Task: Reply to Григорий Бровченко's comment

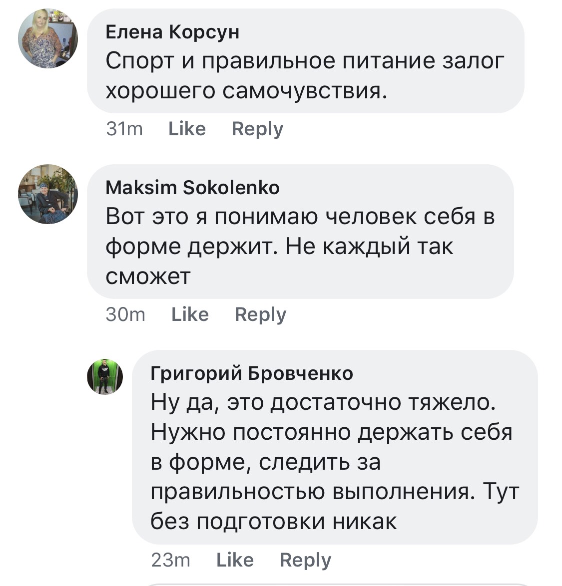Action: coord(305,560)
